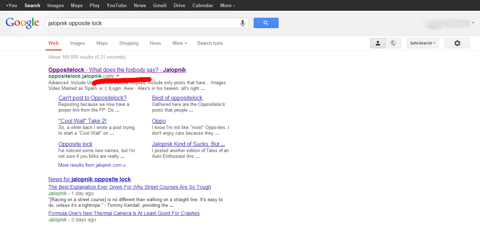This screenshot has width=480, height=231.
Task: Open Search tools
Action: [210, 43]
